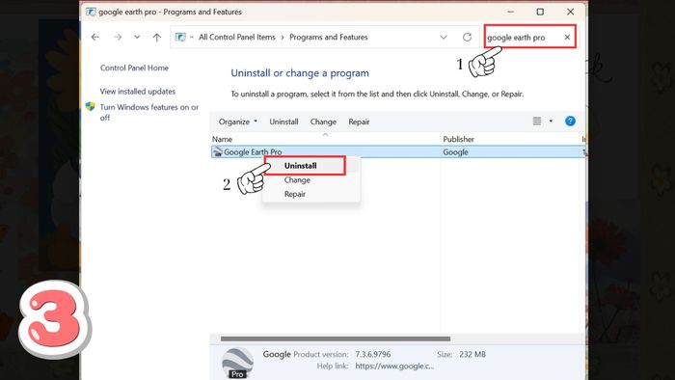This screenshot has width=675, height=380.
Task: Click the 232 MB size value
Action: (x=472, y=355)
